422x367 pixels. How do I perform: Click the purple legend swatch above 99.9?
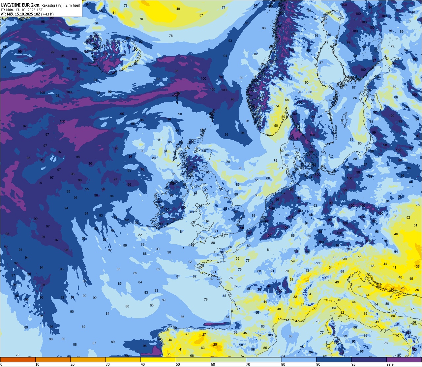click(404, 359)
